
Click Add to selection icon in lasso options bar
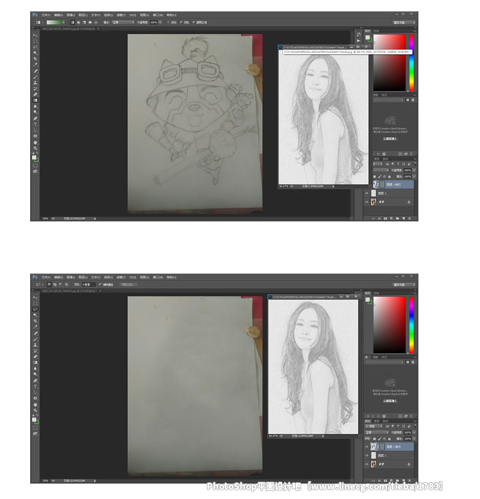click(55, 284)
